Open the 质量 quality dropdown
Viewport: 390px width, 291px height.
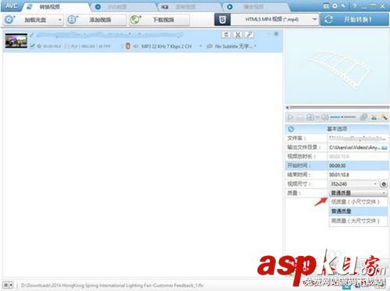pyautogui.click(x=358, y=193)
